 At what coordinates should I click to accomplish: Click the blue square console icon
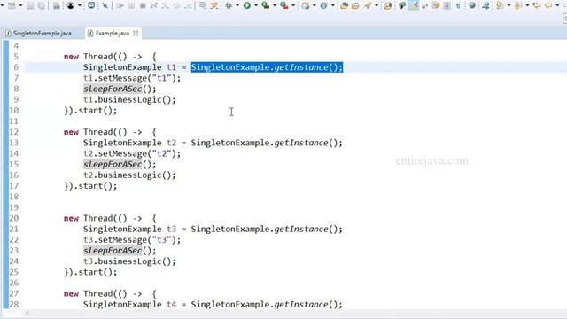click(91, 5)
